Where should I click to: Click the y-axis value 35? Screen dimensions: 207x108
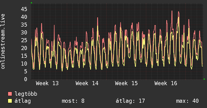coord(24,25)
